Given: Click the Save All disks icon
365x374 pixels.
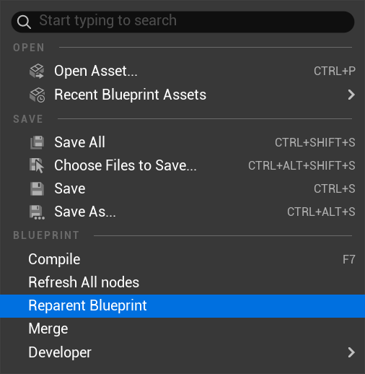Looking at the screenshot, I should click(37, 142).
